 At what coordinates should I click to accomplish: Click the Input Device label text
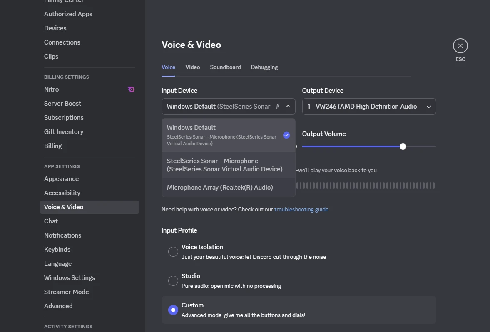click(179, 91)
